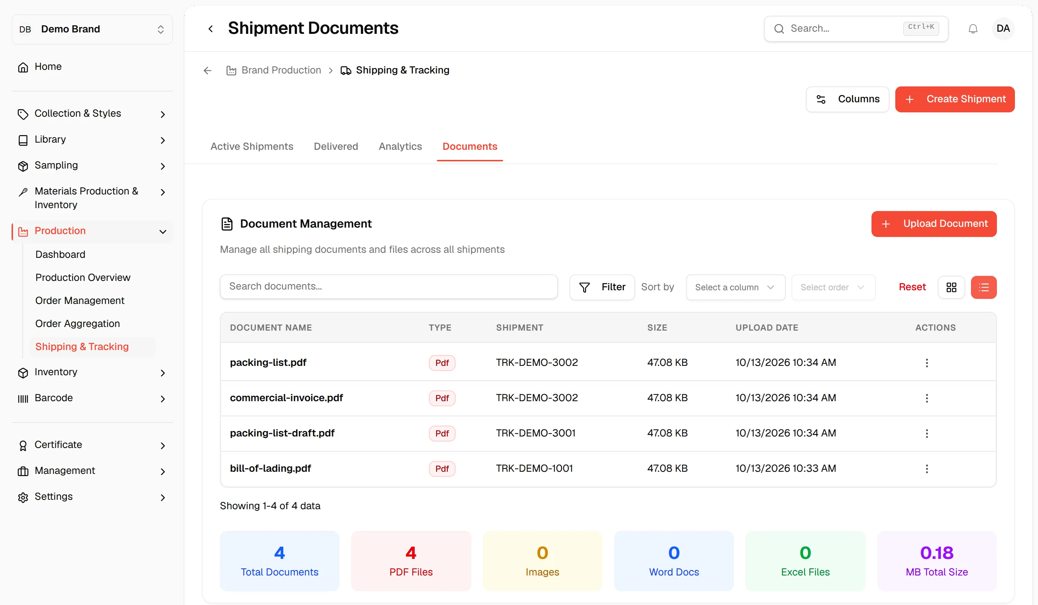Expand Materials Production & Inventory chevron
Image resolution: width=1038 pixels, height=605 pixels.
[163, 192]
